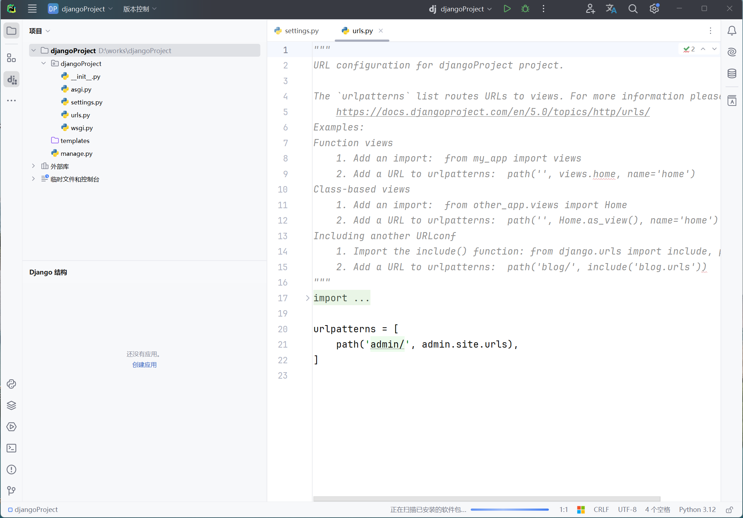The height and width of the screenshot is (518, 743).
Task: Click the 1:1 caret position indicator
Action: click(563, 510)
